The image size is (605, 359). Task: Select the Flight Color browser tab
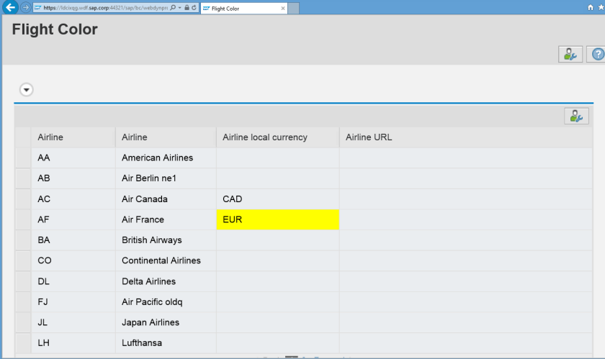click(244, 8)
